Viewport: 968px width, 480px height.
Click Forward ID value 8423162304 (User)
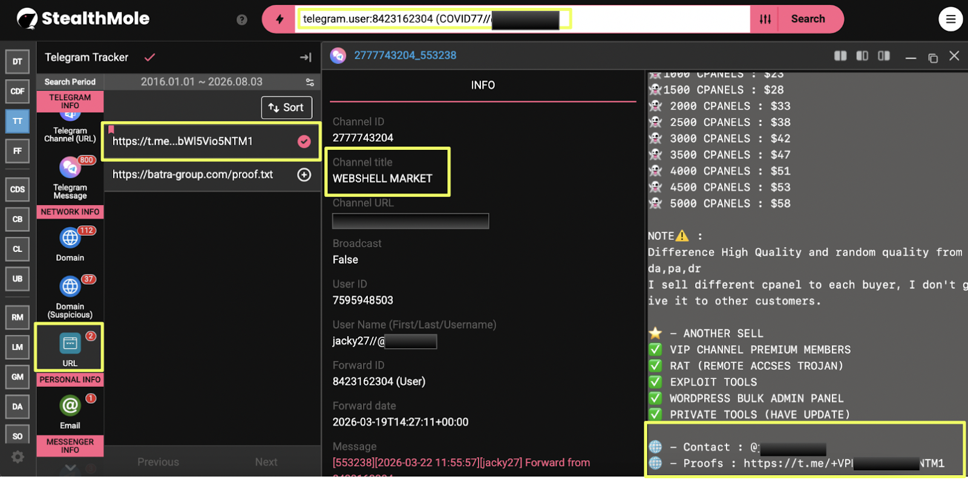[379, 381]
